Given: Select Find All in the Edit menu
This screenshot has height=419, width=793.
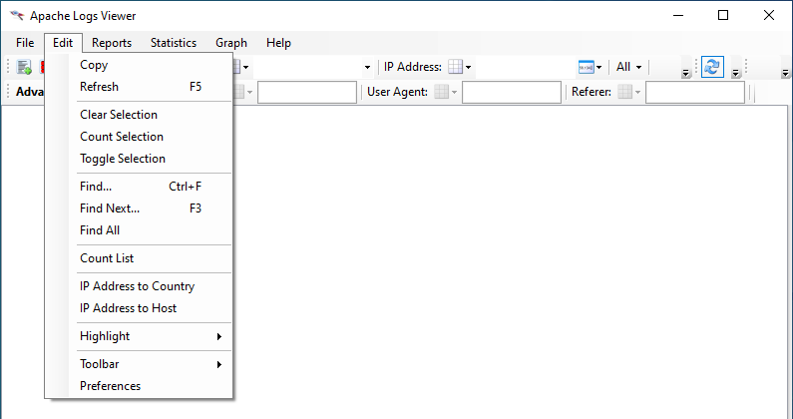Looking at the screenshot, I should tap(100, 230).
